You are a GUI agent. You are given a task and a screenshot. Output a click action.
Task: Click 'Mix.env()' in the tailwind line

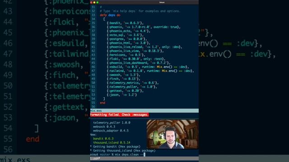(x=169, y=71)
